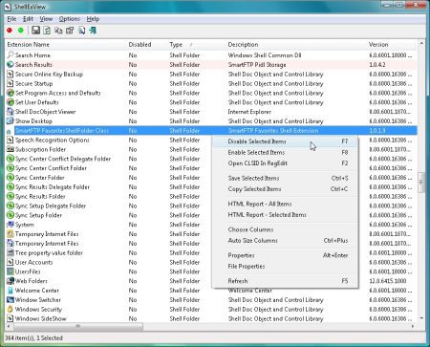
Task: Sort by the Type column header
Action: coord(196,45)
